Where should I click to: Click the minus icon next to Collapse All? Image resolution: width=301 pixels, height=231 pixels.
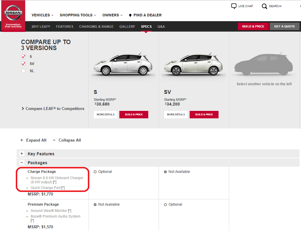[54, 140]
